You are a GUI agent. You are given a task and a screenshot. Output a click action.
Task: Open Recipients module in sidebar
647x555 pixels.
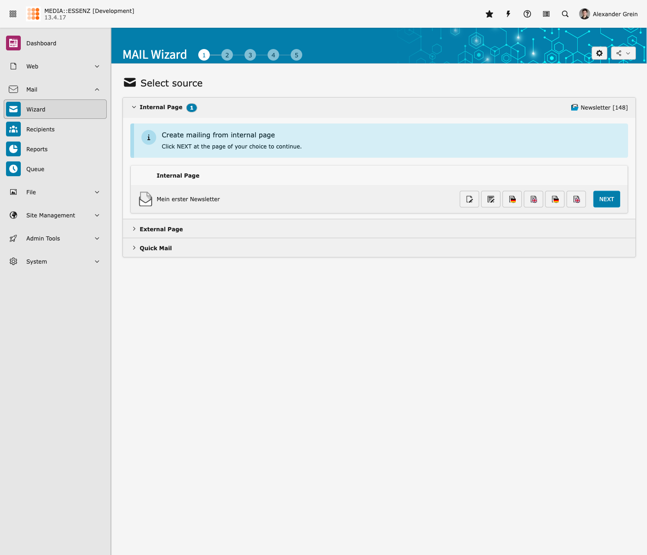pyautogui.click(x=40, y=129)
